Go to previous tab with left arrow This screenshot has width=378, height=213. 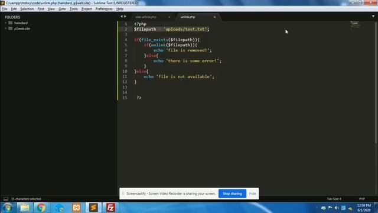click(122, 17)
